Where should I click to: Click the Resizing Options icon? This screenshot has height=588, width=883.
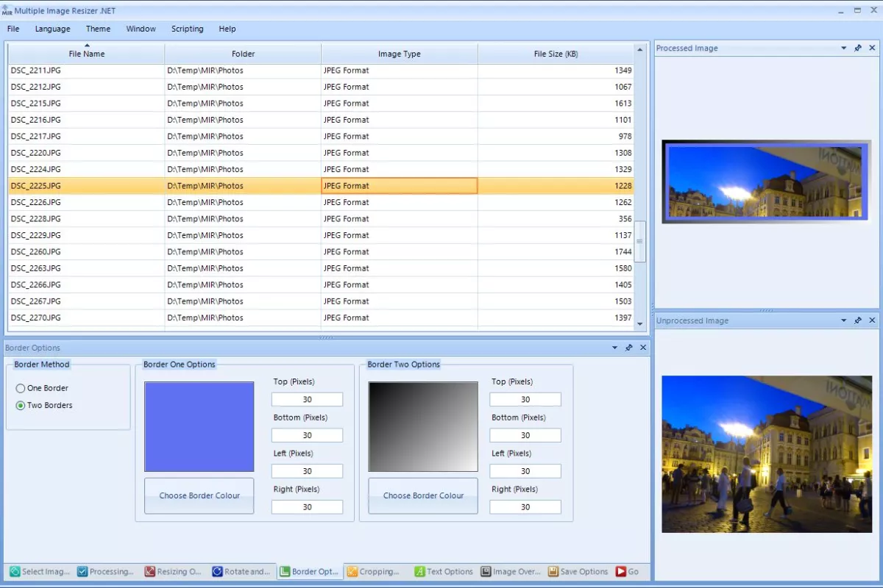coord(152,571)
